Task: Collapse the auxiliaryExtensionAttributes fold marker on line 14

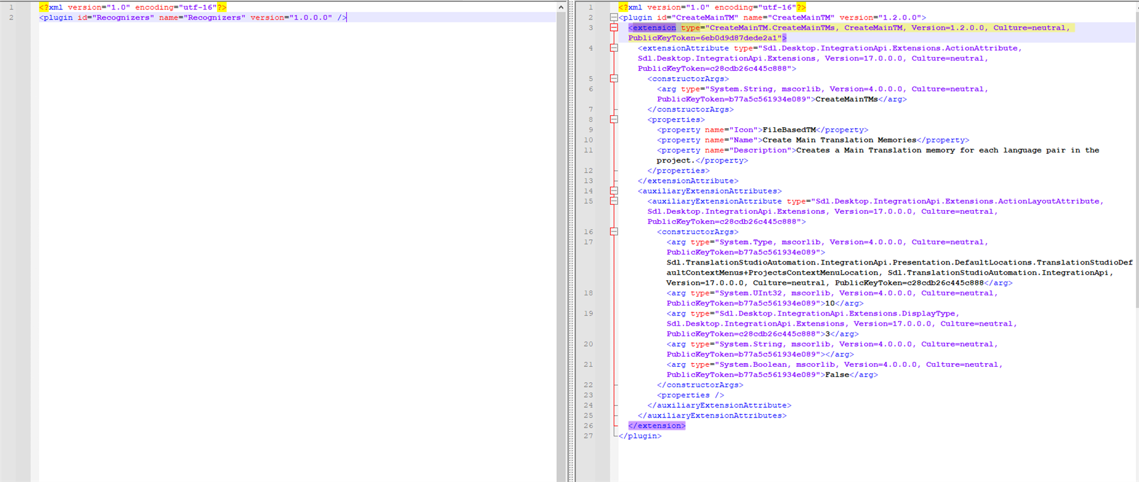Action: pos(614,191)
